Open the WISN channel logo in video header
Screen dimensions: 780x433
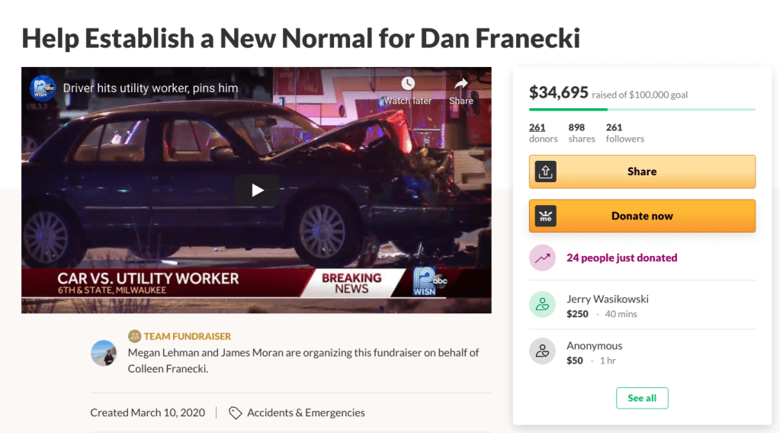(43, 88)
